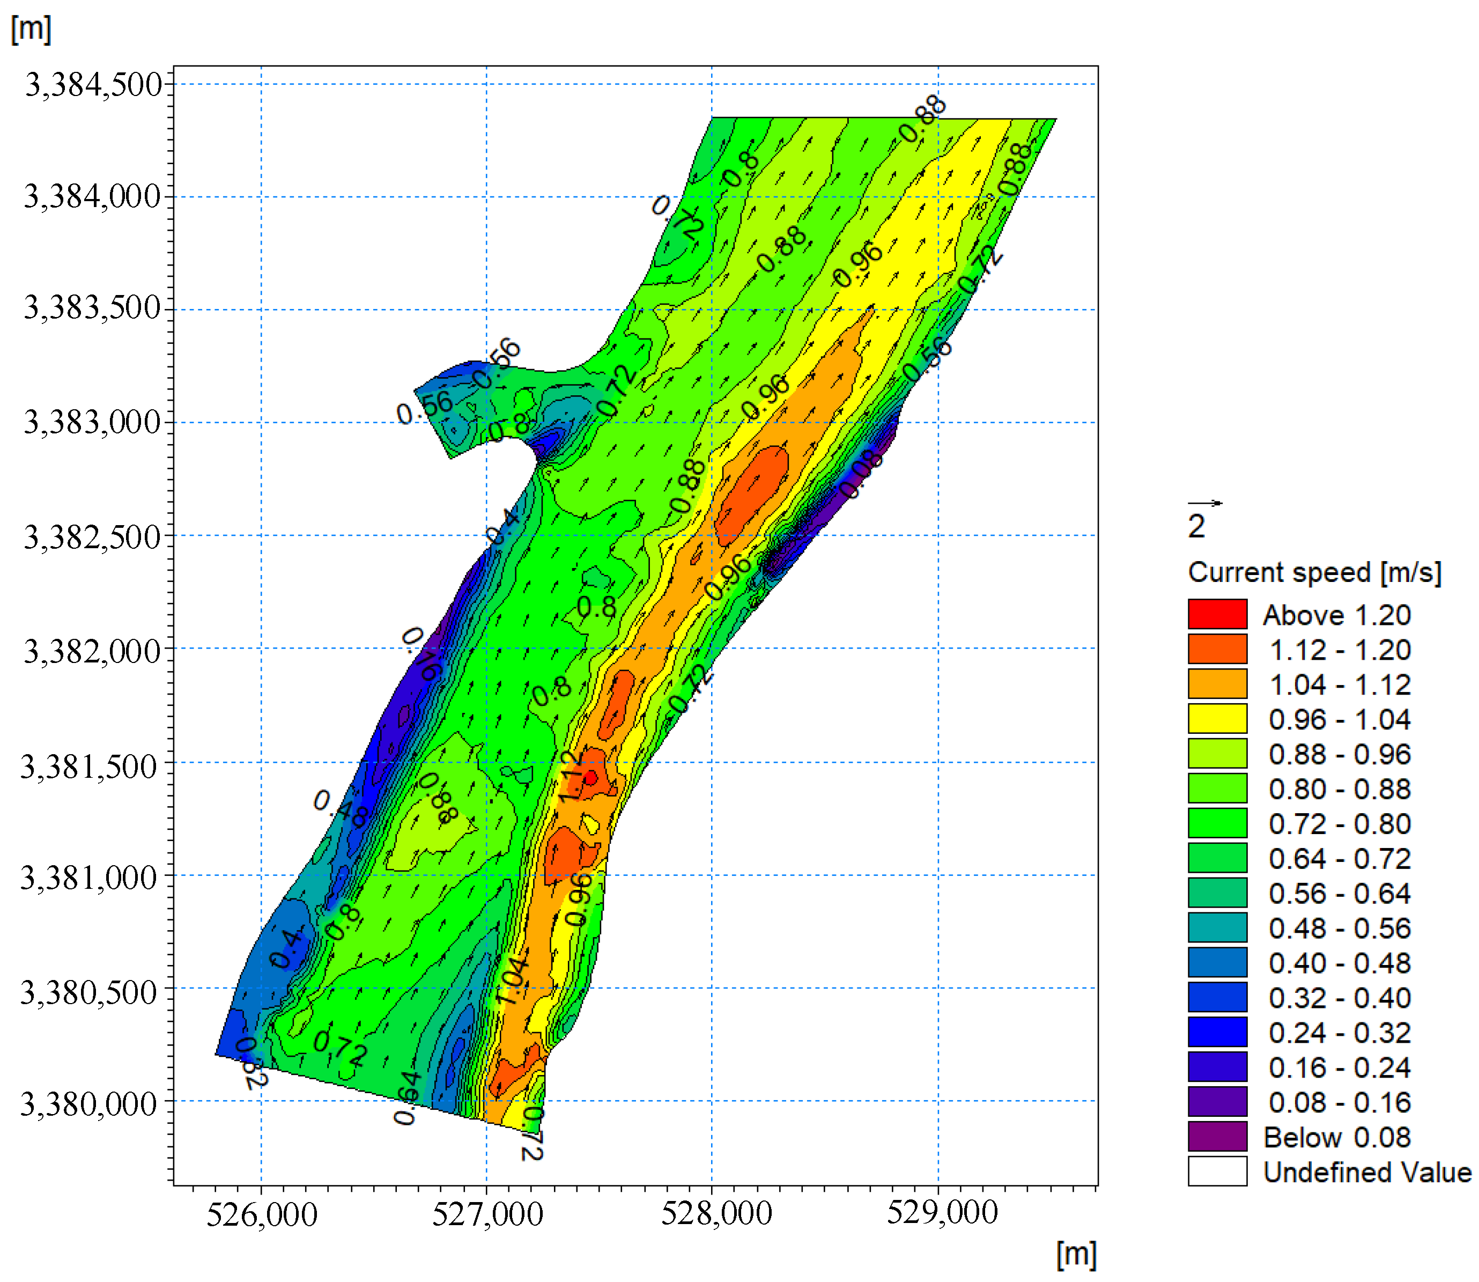Click the purple 'Below 0.08' swatch
Screen dimensions: 1479x1282
(x=1217, y=1136)
